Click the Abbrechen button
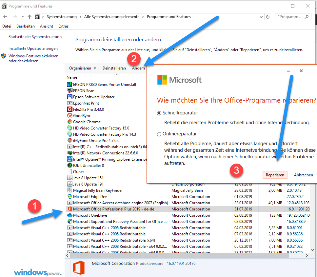Viewport: 317px width, 277px height. (x=303, y=175)
